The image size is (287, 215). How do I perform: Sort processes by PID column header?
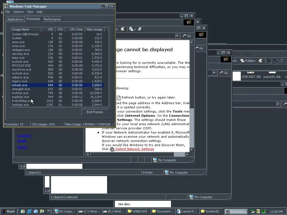[48, 29]
